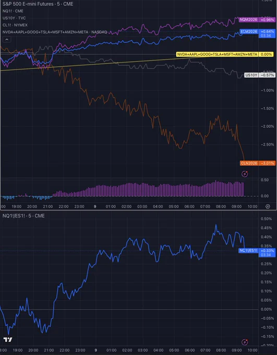
Task: Click NQM2026 price label
Action: click(248, 20)
